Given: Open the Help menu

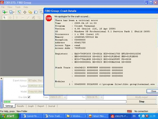Looking at the screenshot, I should [x=26, y=7].
